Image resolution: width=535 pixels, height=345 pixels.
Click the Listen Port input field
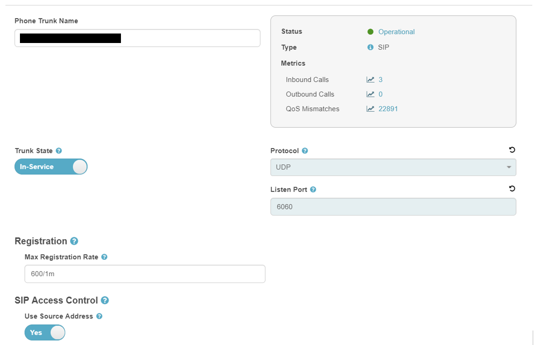point(393,207)
